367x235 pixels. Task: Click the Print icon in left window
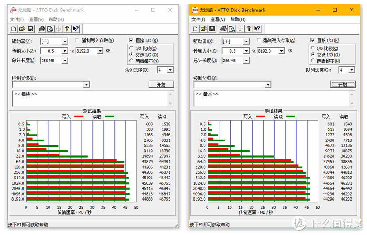pyautogui.click(x=42, y=29)
